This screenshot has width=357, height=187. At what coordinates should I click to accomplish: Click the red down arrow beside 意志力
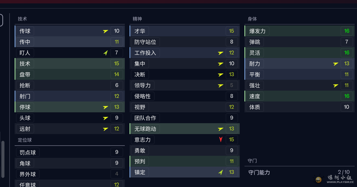(x=221, y=139)
